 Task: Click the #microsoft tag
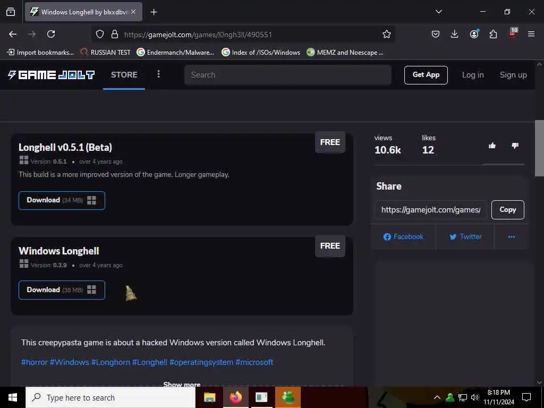tap(254, 362)
